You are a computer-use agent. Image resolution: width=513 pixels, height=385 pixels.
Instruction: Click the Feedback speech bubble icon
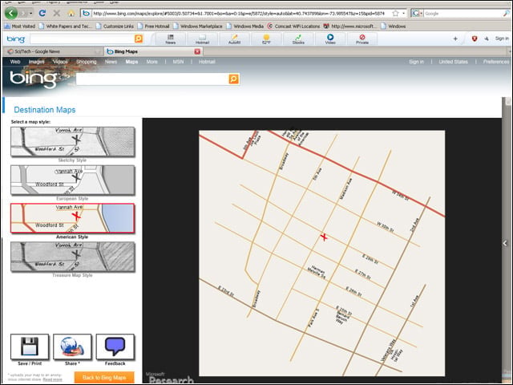tap(115, 346)
